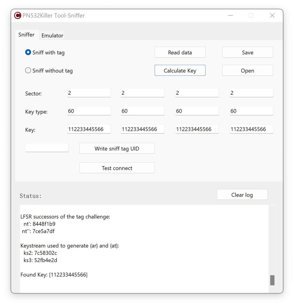
Task: Switch to the Sniffer tab
Action: tap(26, 35)
